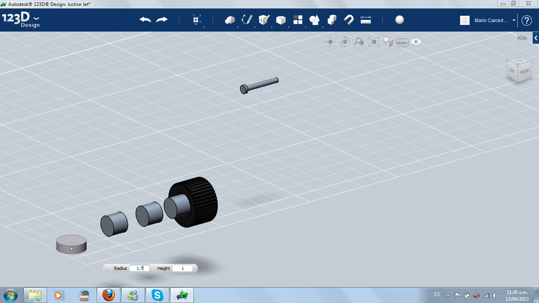Open Windows Live Messenger from the taskbar

[x=133, y=295]
